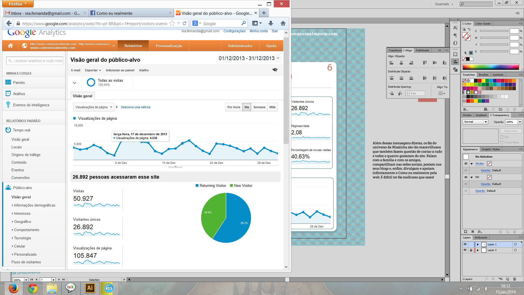This screenshot has width=524, height=295.
Task: Open Visualizações de página metric dropdown
Action: (93, 107)
